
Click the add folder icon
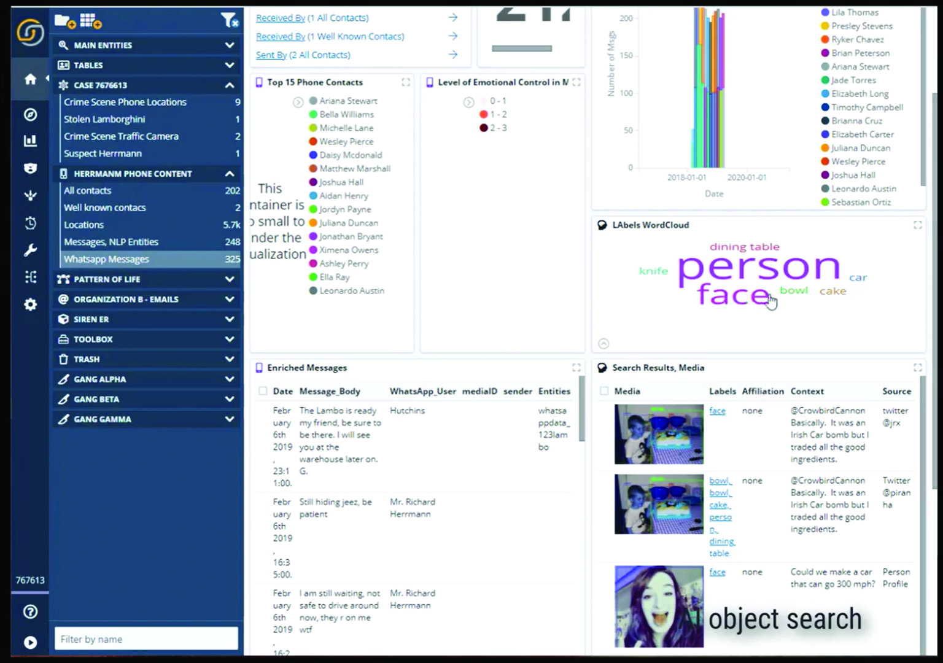[x=64, y=21]
